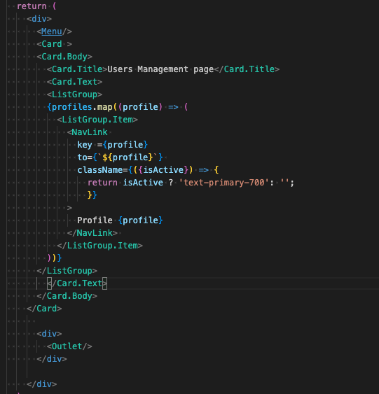Viewport: 379px width, 394px height.
Task: Click the 'return (' keyword at top
Action: click(x=36, y=6)
